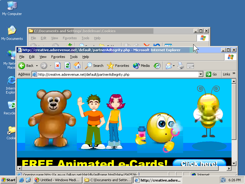Open the Edit menu in the Cookies window
This screenshot has width=245, height=184.
click(x=43, y=38)
